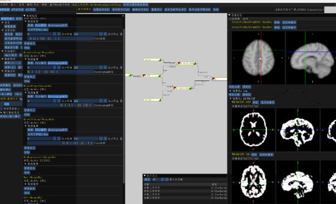The image size is (336, 204).
Task: Select the lower red-and-green cornered node
Action: 183,88
